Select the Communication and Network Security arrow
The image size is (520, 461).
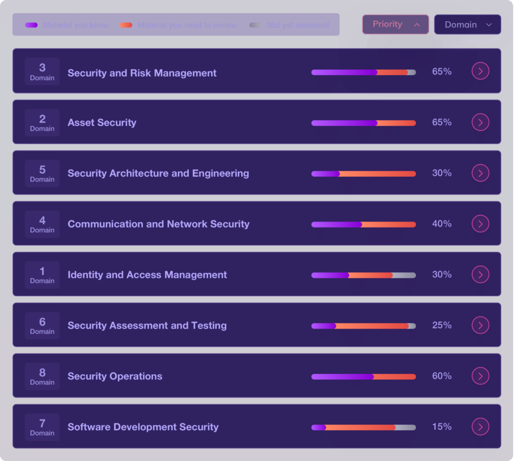tap(480, 223)
